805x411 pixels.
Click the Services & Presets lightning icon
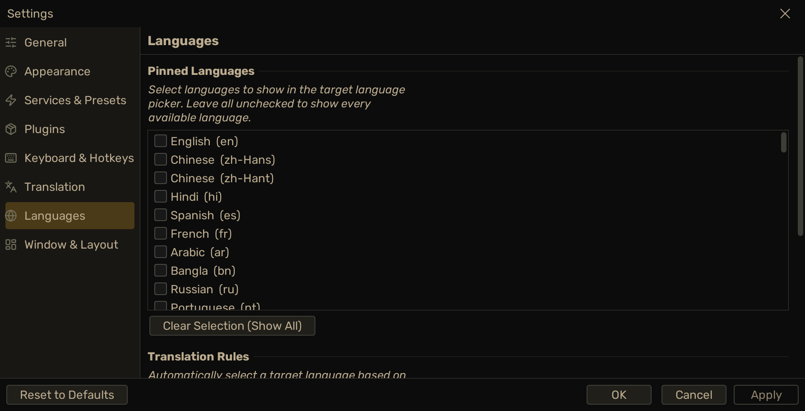11,100
